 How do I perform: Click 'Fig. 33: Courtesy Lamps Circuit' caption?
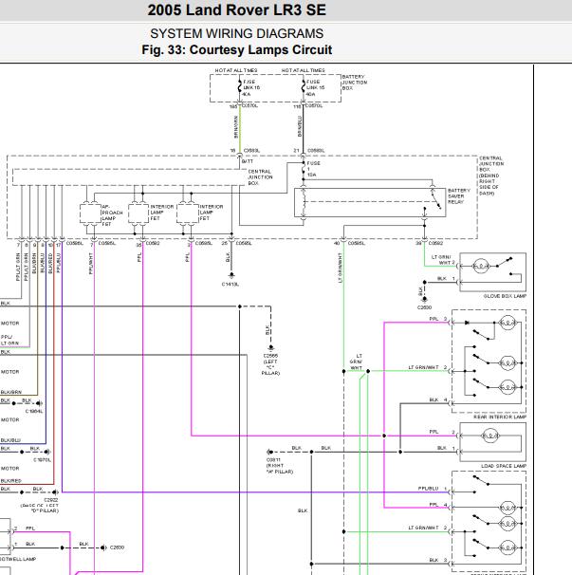(x=237, y=49)
